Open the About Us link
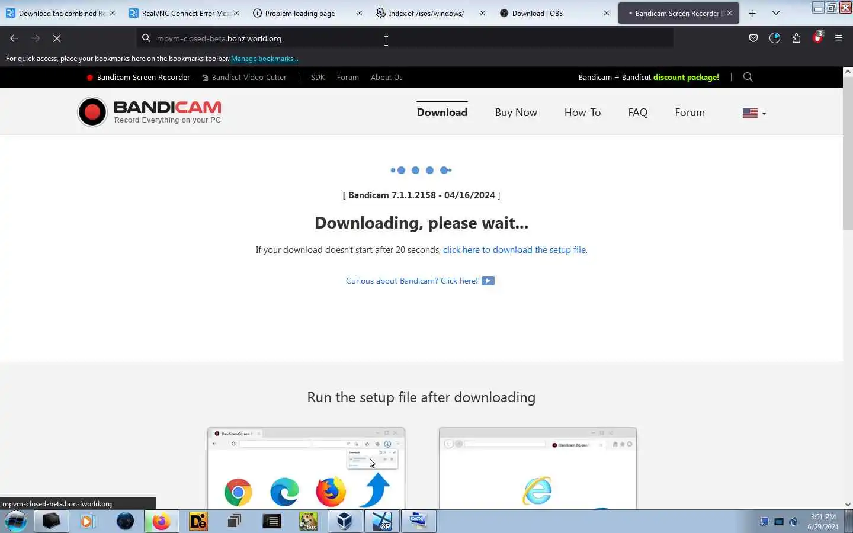Viewport: 853px width, 533px height. click(387, 78)
